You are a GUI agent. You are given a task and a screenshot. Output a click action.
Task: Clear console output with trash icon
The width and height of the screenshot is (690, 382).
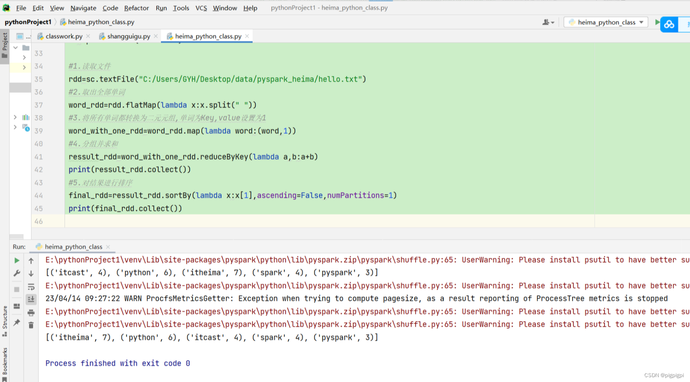click(x=31, y=325)
